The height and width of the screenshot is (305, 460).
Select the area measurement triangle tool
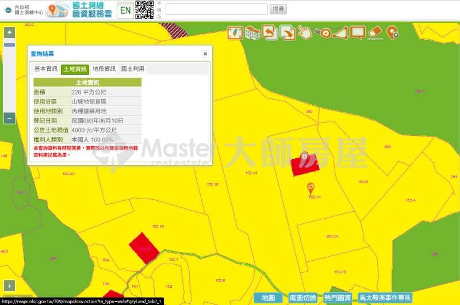(x=340, y=33)
